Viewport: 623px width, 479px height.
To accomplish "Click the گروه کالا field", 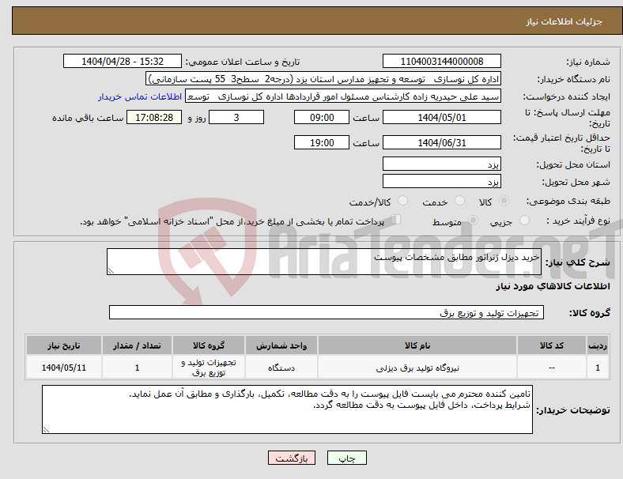I will click(327, 312).
